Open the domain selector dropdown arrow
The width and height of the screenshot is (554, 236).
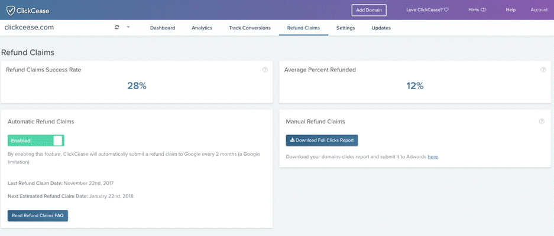point(128,27)
